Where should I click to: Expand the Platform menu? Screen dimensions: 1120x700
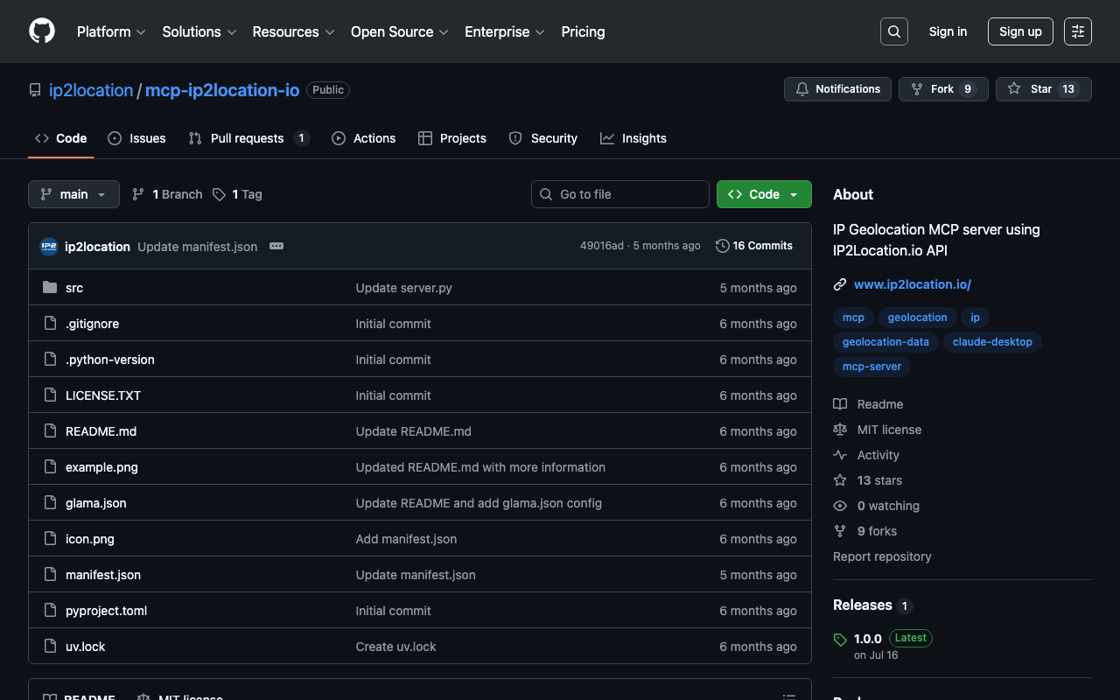point(111,31)
